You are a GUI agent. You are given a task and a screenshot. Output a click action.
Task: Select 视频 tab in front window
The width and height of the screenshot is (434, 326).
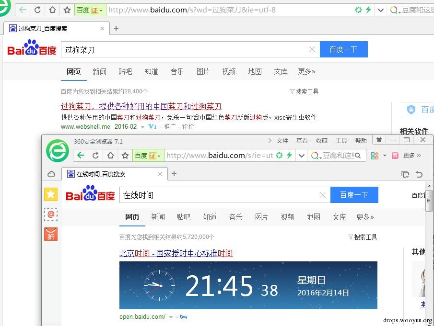[287, 217]
